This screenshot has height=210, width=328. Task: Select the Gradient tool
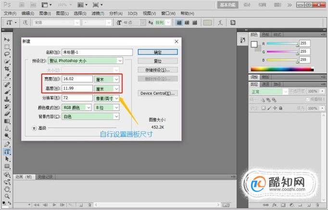[x=7, y=121]
